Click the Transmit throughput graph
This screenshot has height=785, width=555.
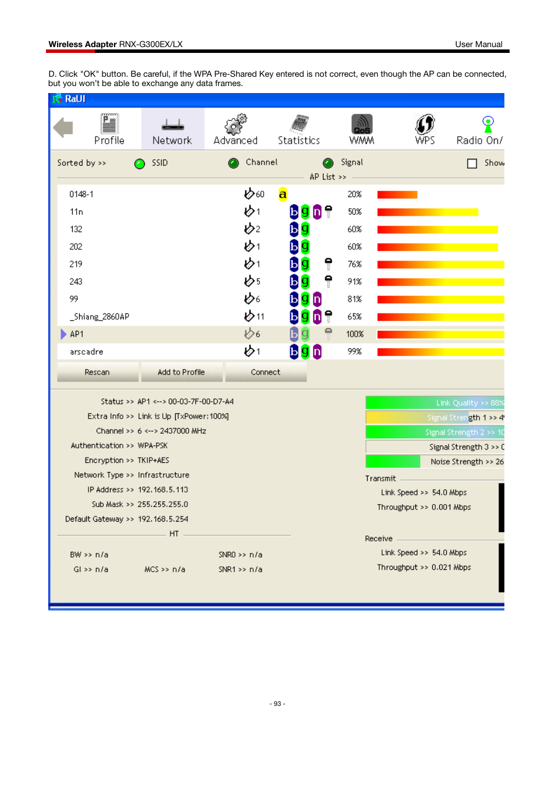coord(501,507)
